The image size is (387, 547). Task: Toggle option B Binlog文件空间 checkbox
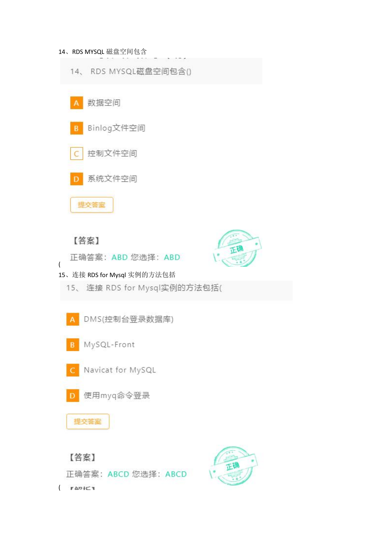point(77,128)
